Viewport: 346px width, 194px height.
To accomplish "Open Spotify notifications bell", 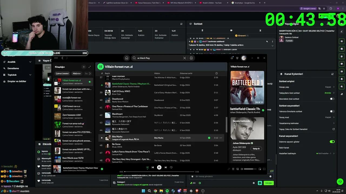I will tap(232, 58).
